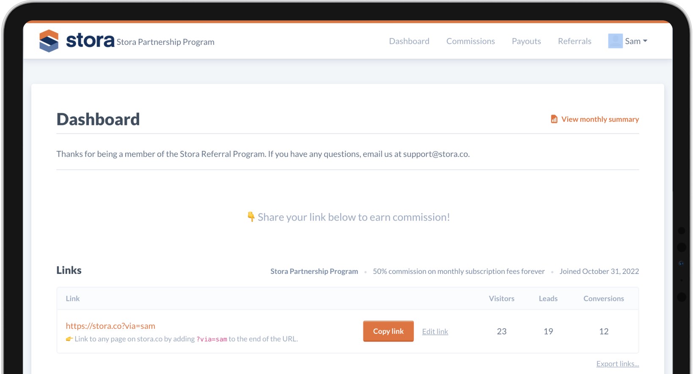This screenshot has height=374, width=693.
Task: Click the Link column header
Action: pos(73,298)
